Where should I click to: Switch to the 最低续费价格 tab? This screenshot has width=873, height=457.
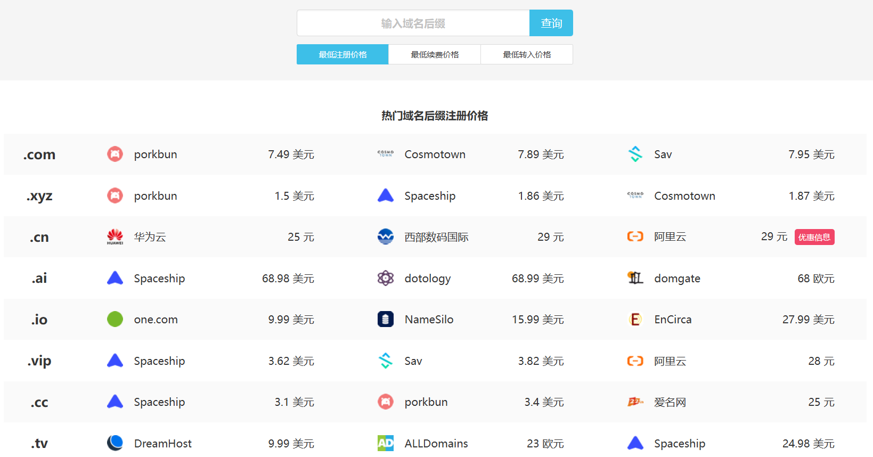tap(435, 54)
